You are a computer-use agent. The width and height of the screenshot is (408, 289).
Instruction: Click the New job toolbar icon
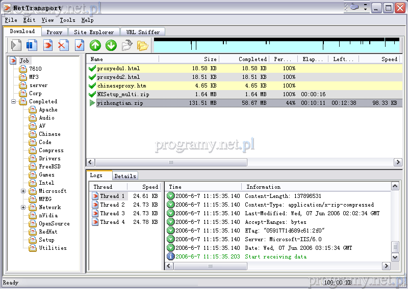click(x=48, y=46)
